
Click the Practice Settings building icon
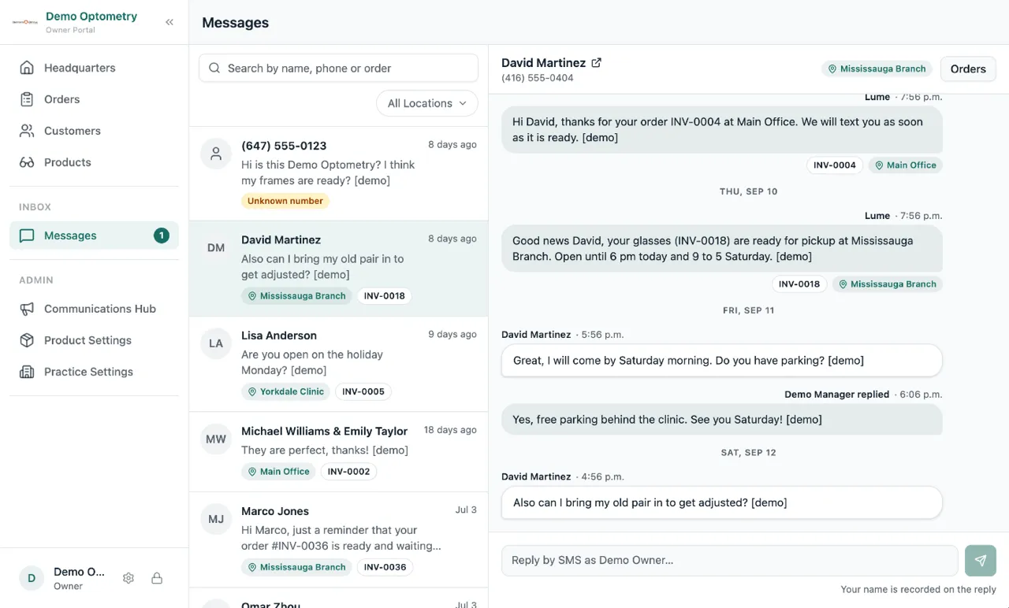[27, 372]
